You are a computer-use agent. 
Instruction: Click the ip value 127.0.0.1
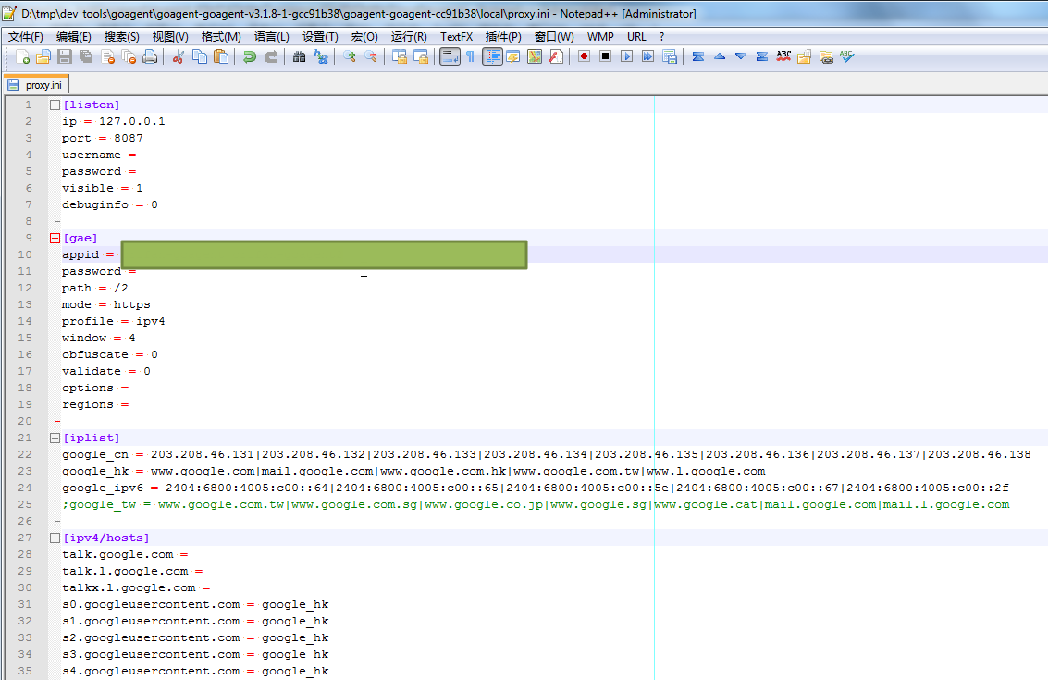pyautogui.click(x=131, y=121)
